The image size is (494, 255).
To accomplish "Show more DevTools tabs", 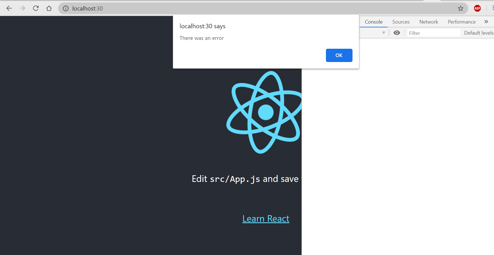I will pos(486,22).
